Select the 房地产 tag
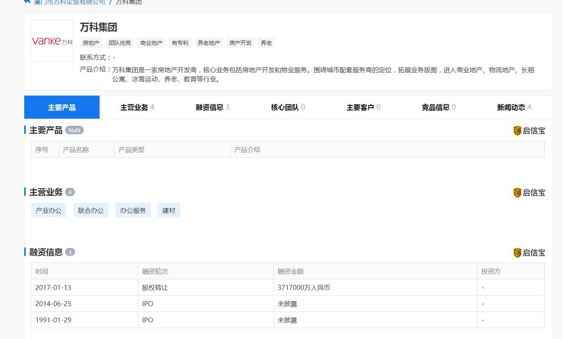The image size is (563, 339). tap(91, 43)
